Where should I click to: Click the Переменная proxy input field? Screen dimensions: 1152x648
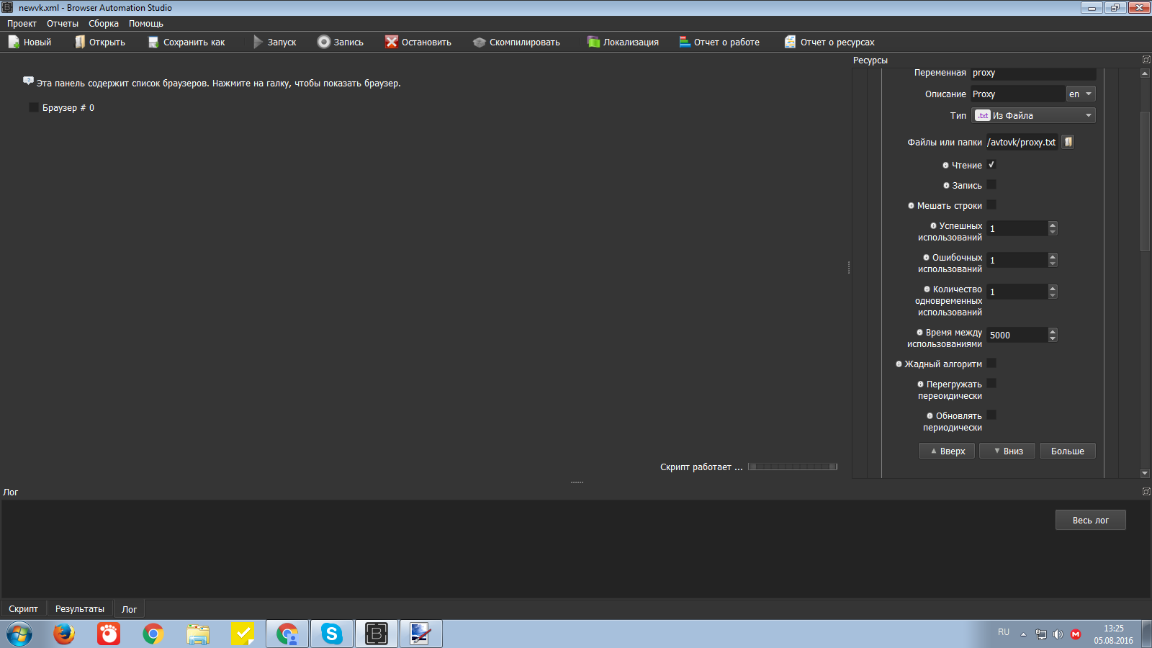click(x=1032, y=73)
